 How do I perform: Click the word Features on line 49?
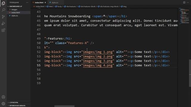[55, 39]
